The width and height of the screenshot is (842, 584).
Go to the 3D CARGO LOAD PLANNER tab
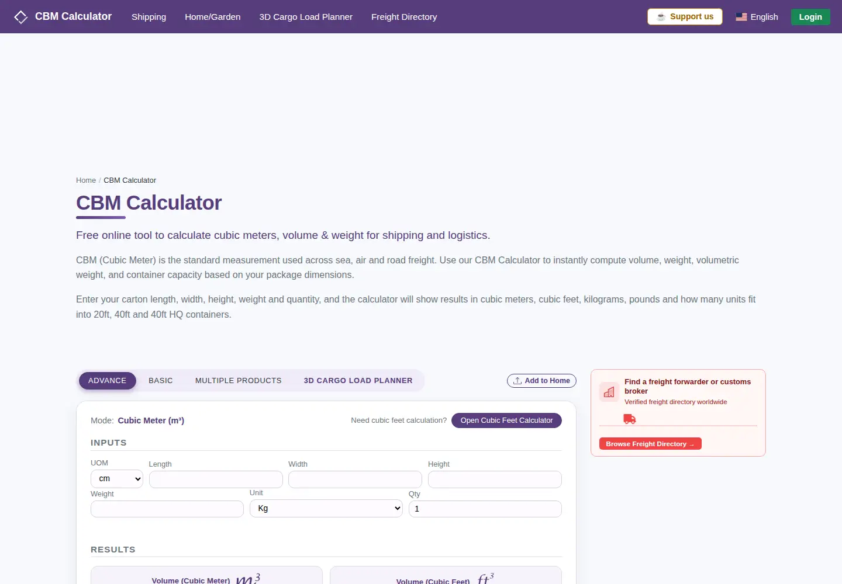pyautogui.click(x=358, y=381)
